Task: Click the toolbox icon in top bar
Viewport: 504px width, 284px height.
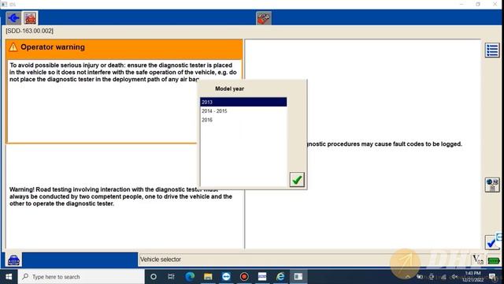Action: tap(264, 18)
